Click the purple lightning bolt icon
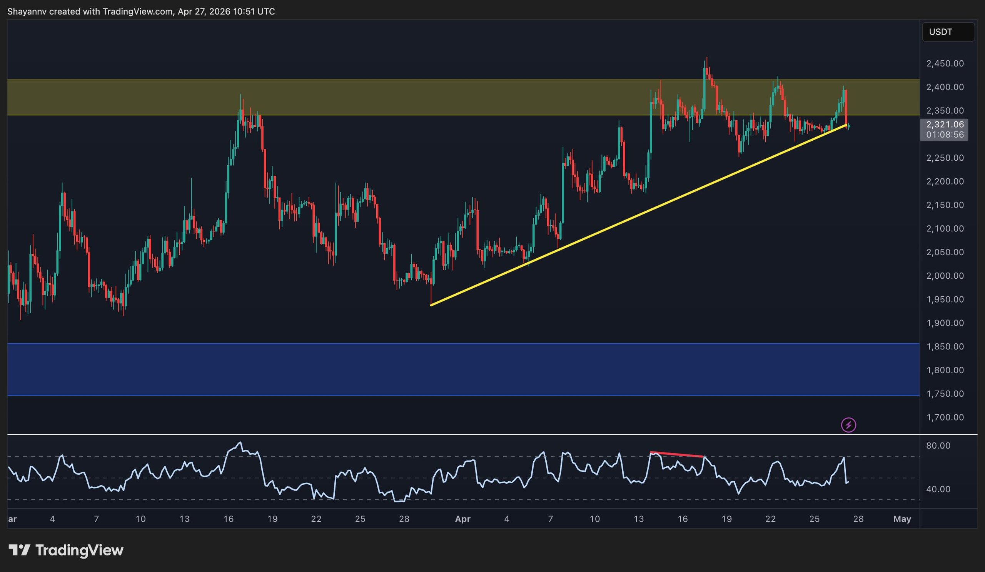This screenshot has width=985, height=572. (848, 424)
